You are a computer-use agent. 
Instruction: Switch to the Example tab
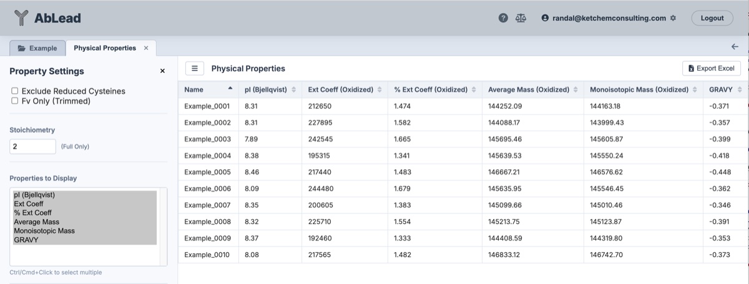(37, 48)
